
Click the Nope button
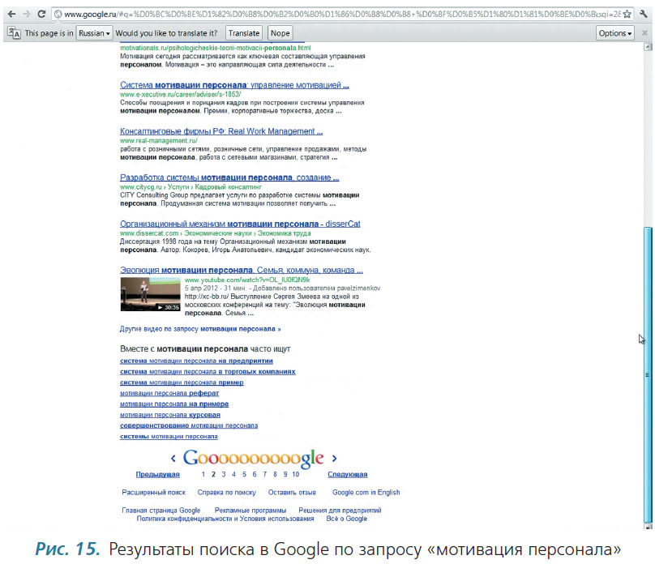280,33
